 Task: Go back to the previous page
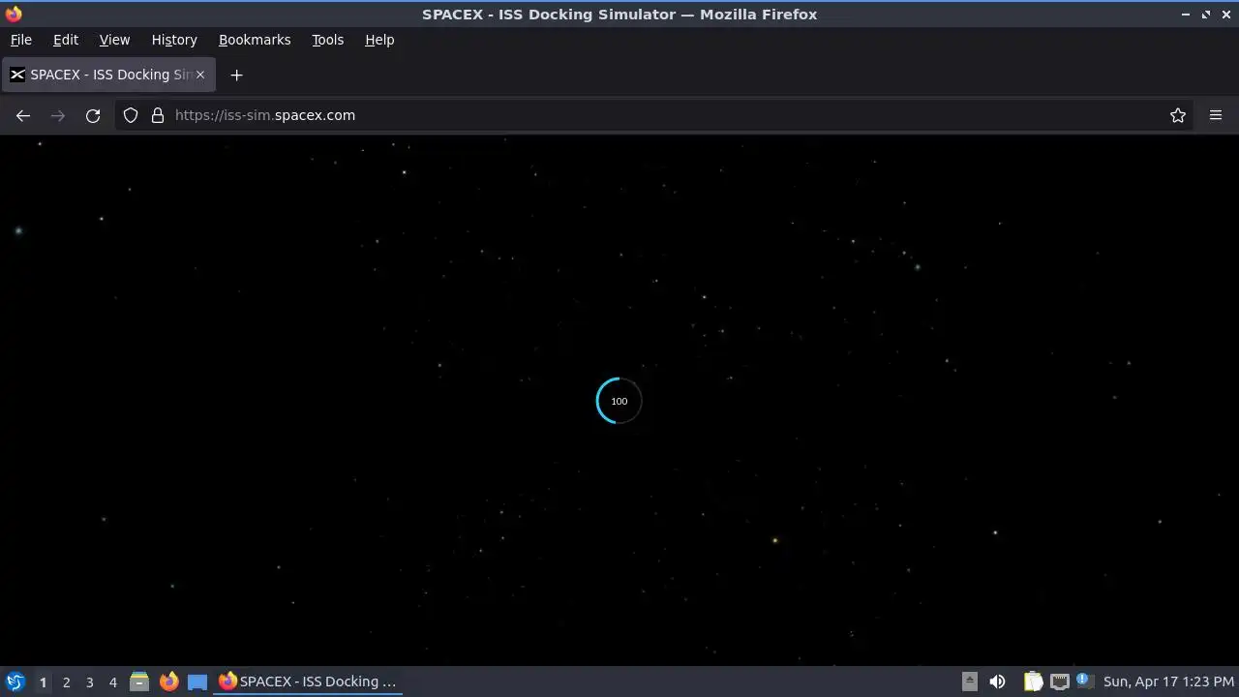pyautogui.click(x=23, y=115)
